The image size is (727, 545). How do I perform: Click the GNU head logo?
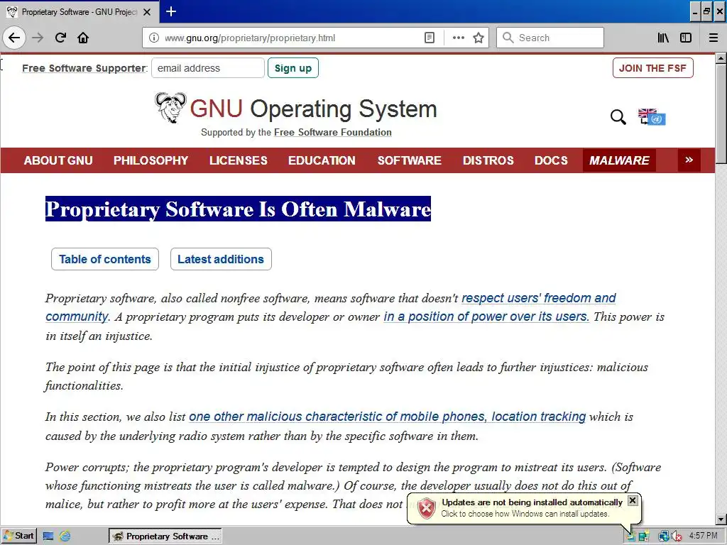[171, 108]
